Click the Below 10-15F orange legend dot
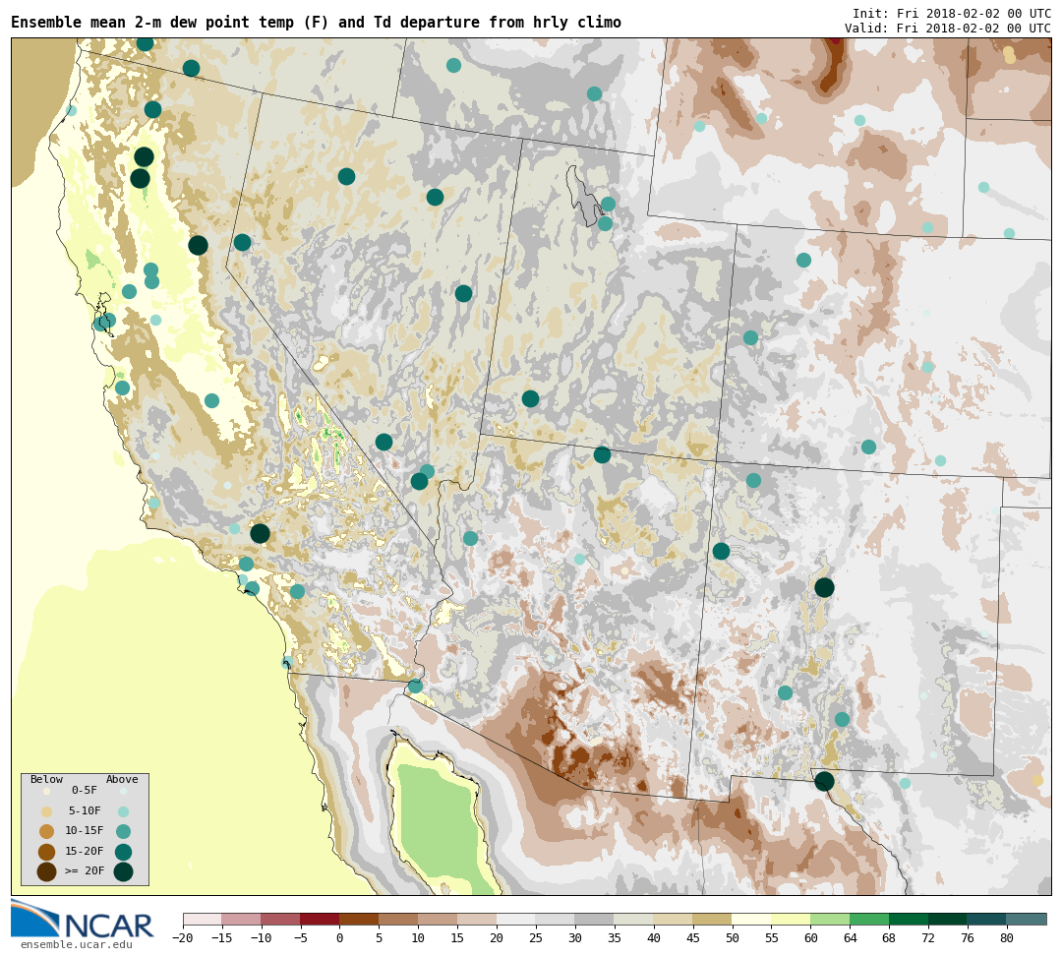 pyautogui.click(x=47, y=831)
